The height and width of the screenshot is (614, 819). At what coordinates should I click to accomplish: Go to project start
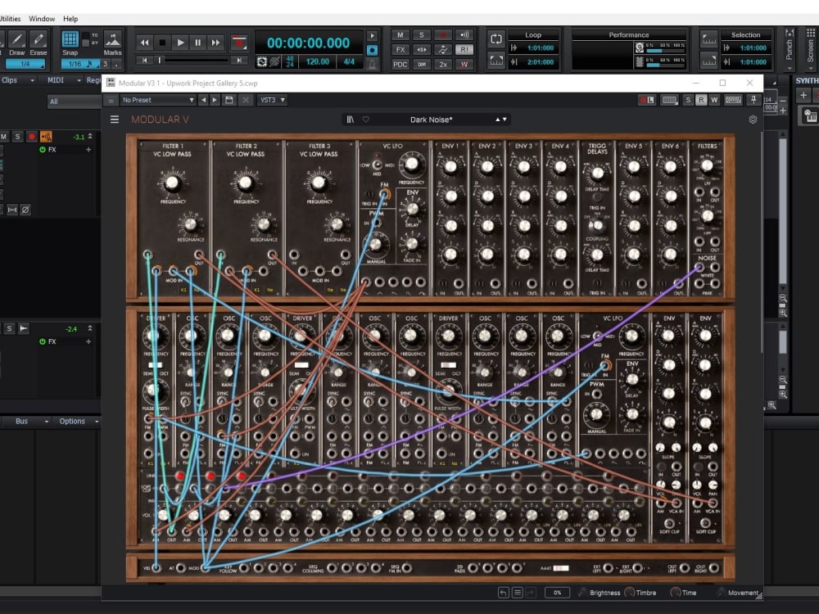[x=145, y=61]
